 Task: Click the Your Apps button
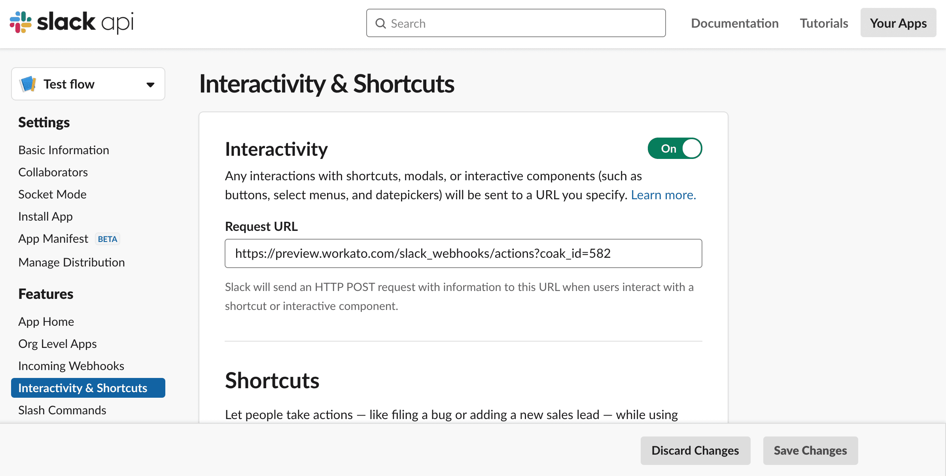point(898,23)
